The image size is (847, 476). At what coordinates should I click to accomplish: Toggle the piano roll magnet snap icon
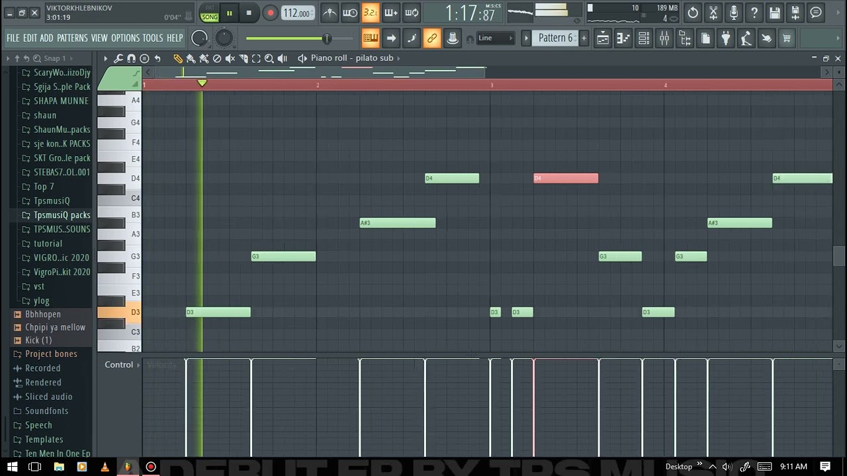click(x=131, y=58)
